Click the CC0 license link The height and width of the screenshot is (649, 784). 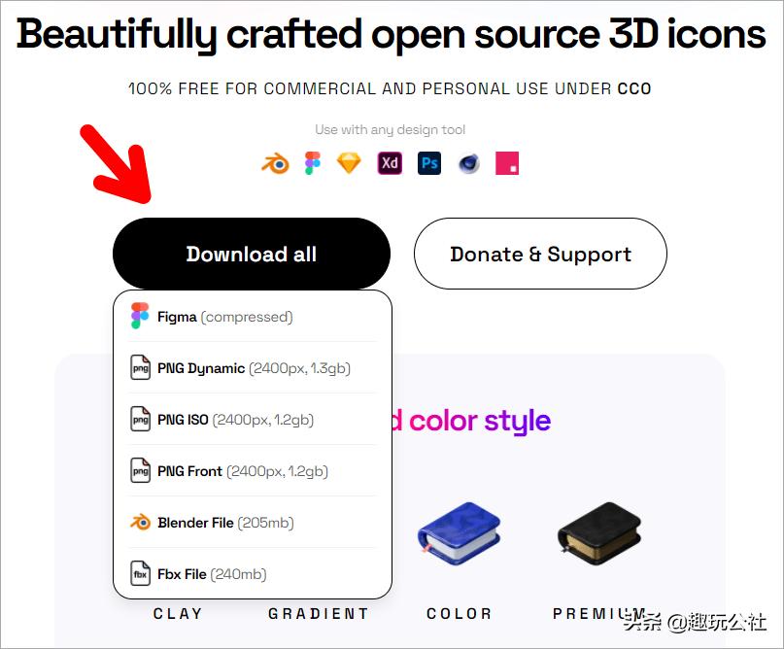634,89
